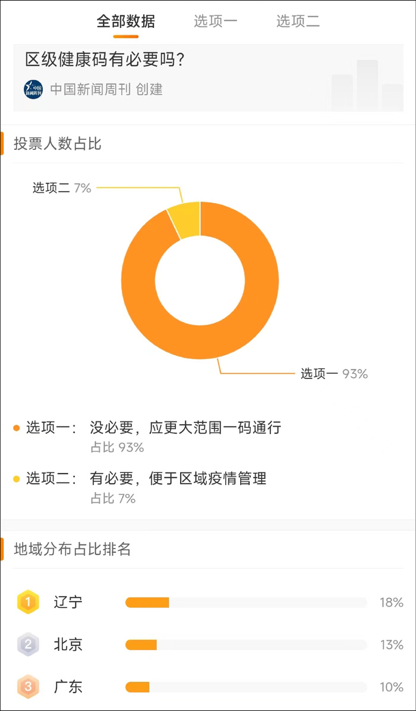Click the silver rank 2 medal icon
Image resolution: width=416 pixels, height=711 pixels.
(x=28, y=644)
